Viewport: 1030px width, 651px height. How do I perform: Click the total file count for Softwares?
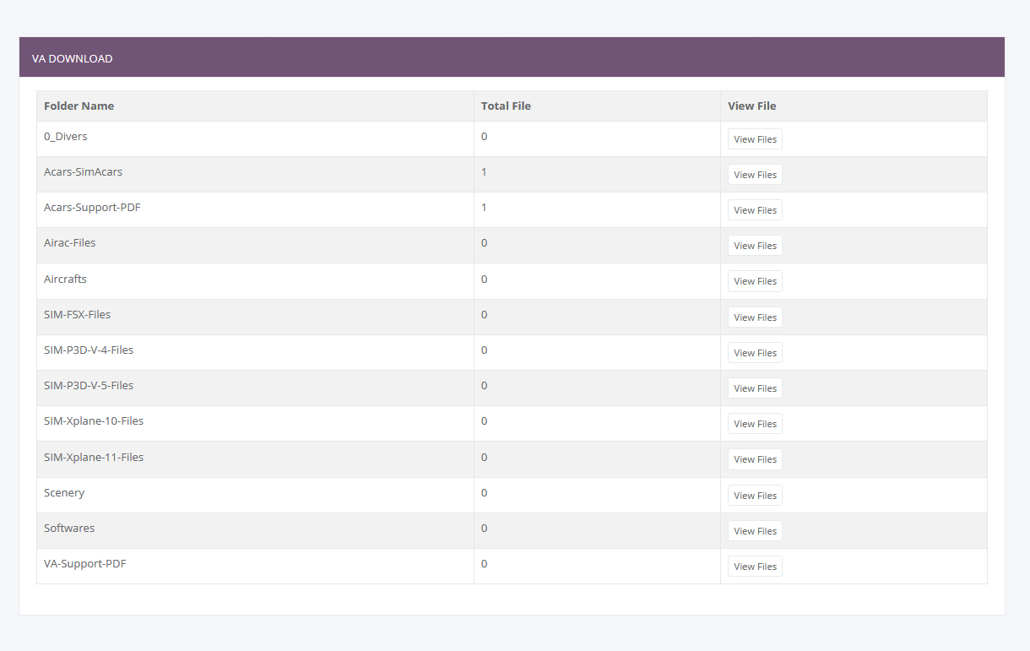point(484,528)
